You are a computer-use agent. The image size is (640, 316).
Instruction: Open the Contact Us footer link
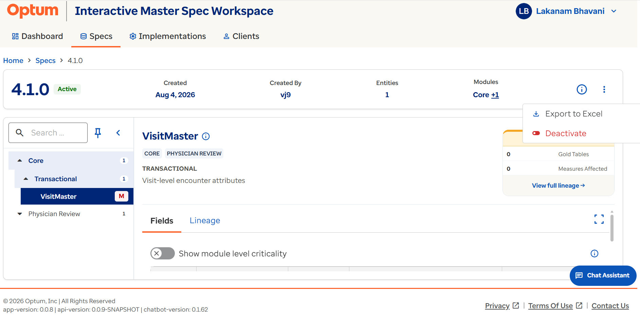coord(610,306)
